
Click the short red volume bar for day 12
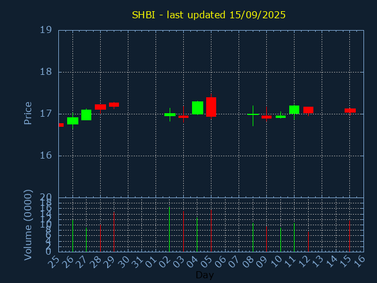pyautogui.click(x=308, y=242)
